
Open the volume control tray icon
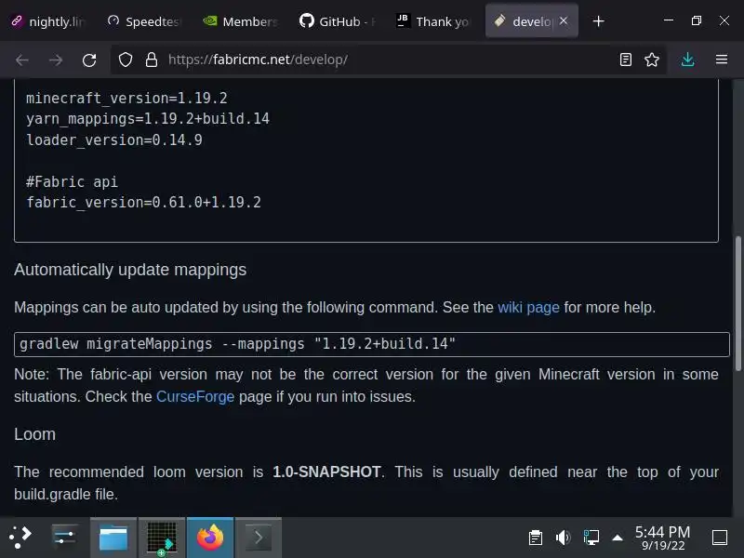click(x=563, y=538)
